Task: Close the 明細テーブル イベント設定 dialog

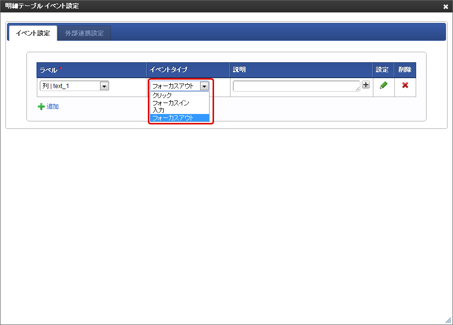Action: tap(446, 6)
